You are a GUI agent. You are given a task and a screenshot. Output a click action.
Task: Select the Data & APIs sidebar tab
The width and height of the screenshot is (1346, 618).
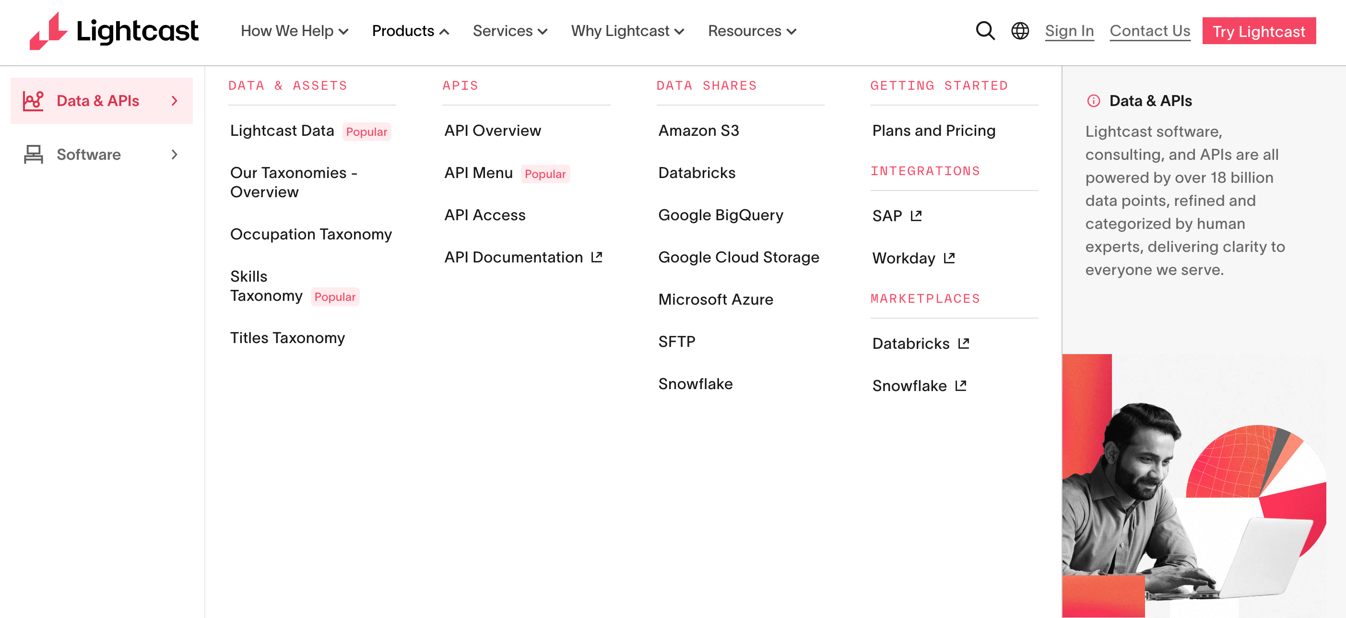point(101,100)
